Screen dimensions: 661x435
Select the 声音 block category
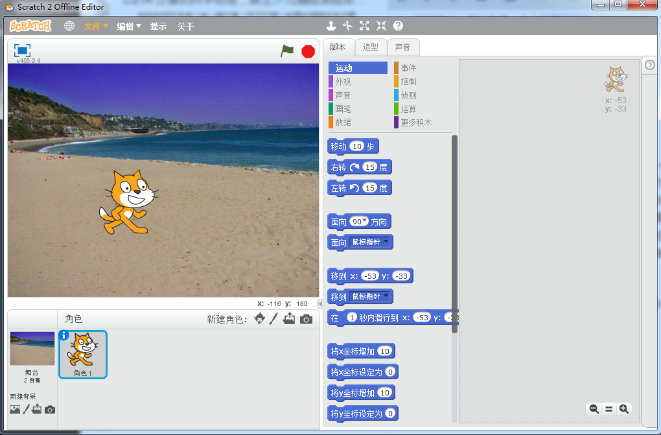pyautogui.click(x=358, y=95)
